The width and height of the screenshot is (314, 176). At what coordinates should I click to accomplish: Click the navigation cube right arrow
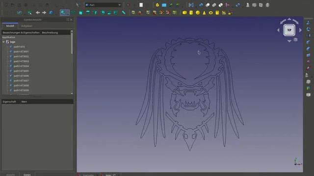[x=300, y=30]
